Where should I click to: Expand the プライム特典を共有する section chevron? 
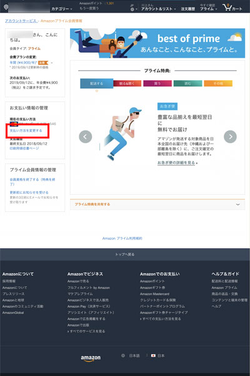(237, 204)
